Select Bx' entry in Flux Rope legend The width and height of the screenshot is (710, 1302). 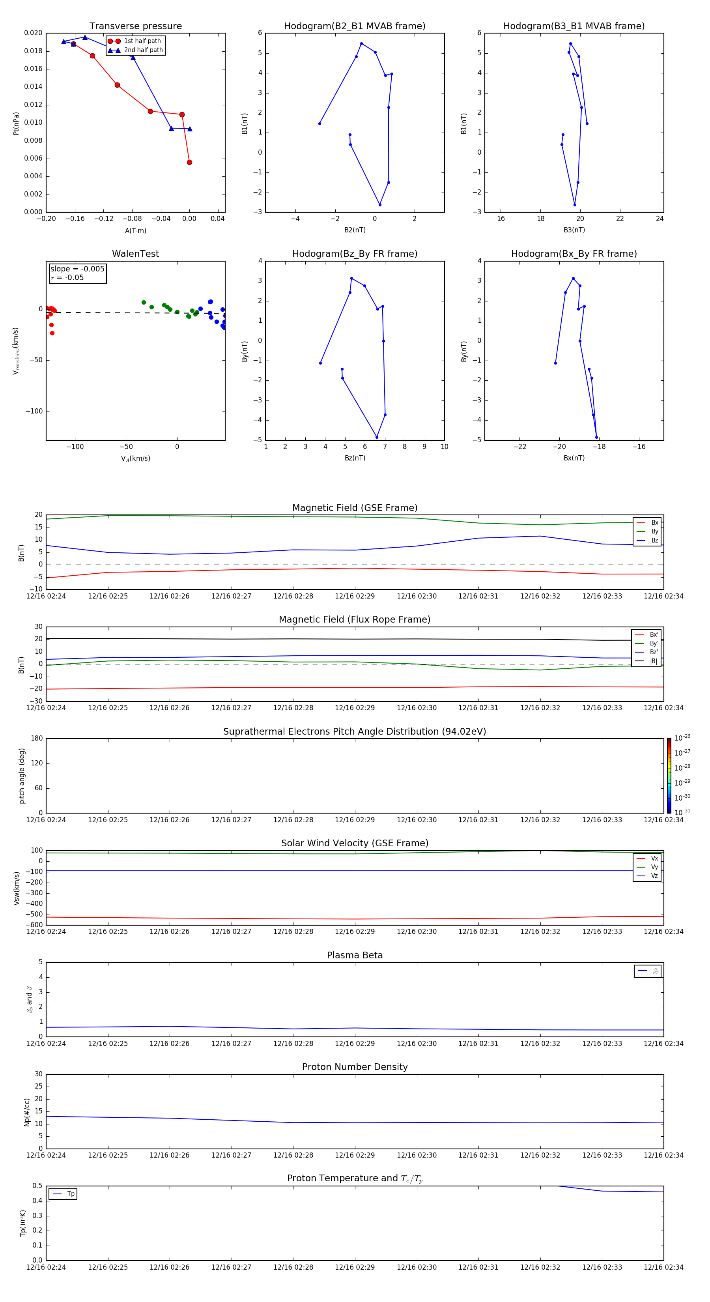pos(646,635)
